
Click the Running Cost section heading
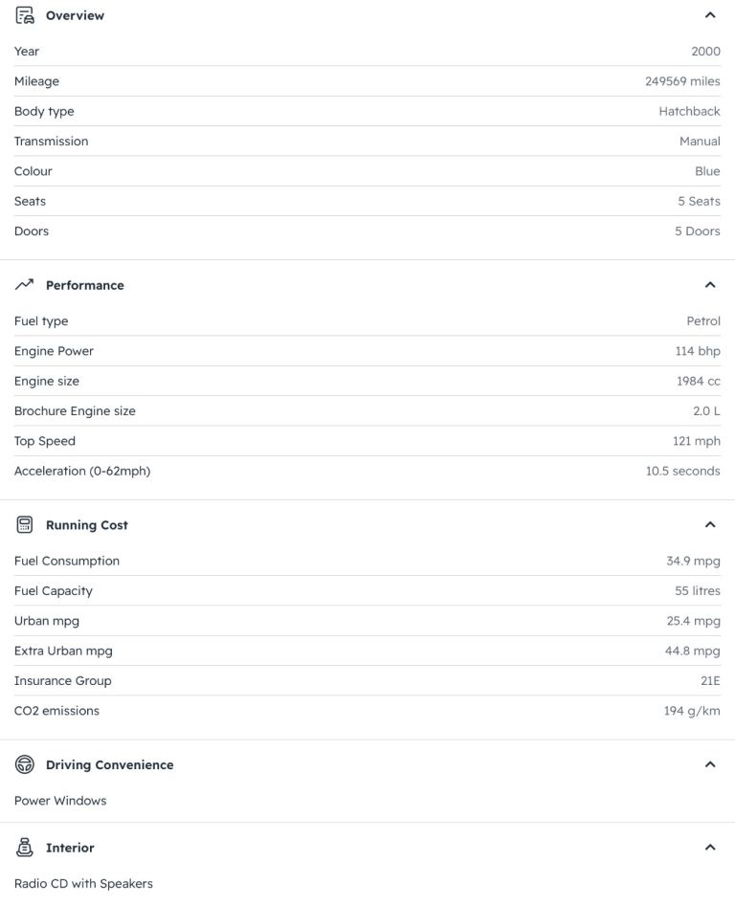coord(86,525)
